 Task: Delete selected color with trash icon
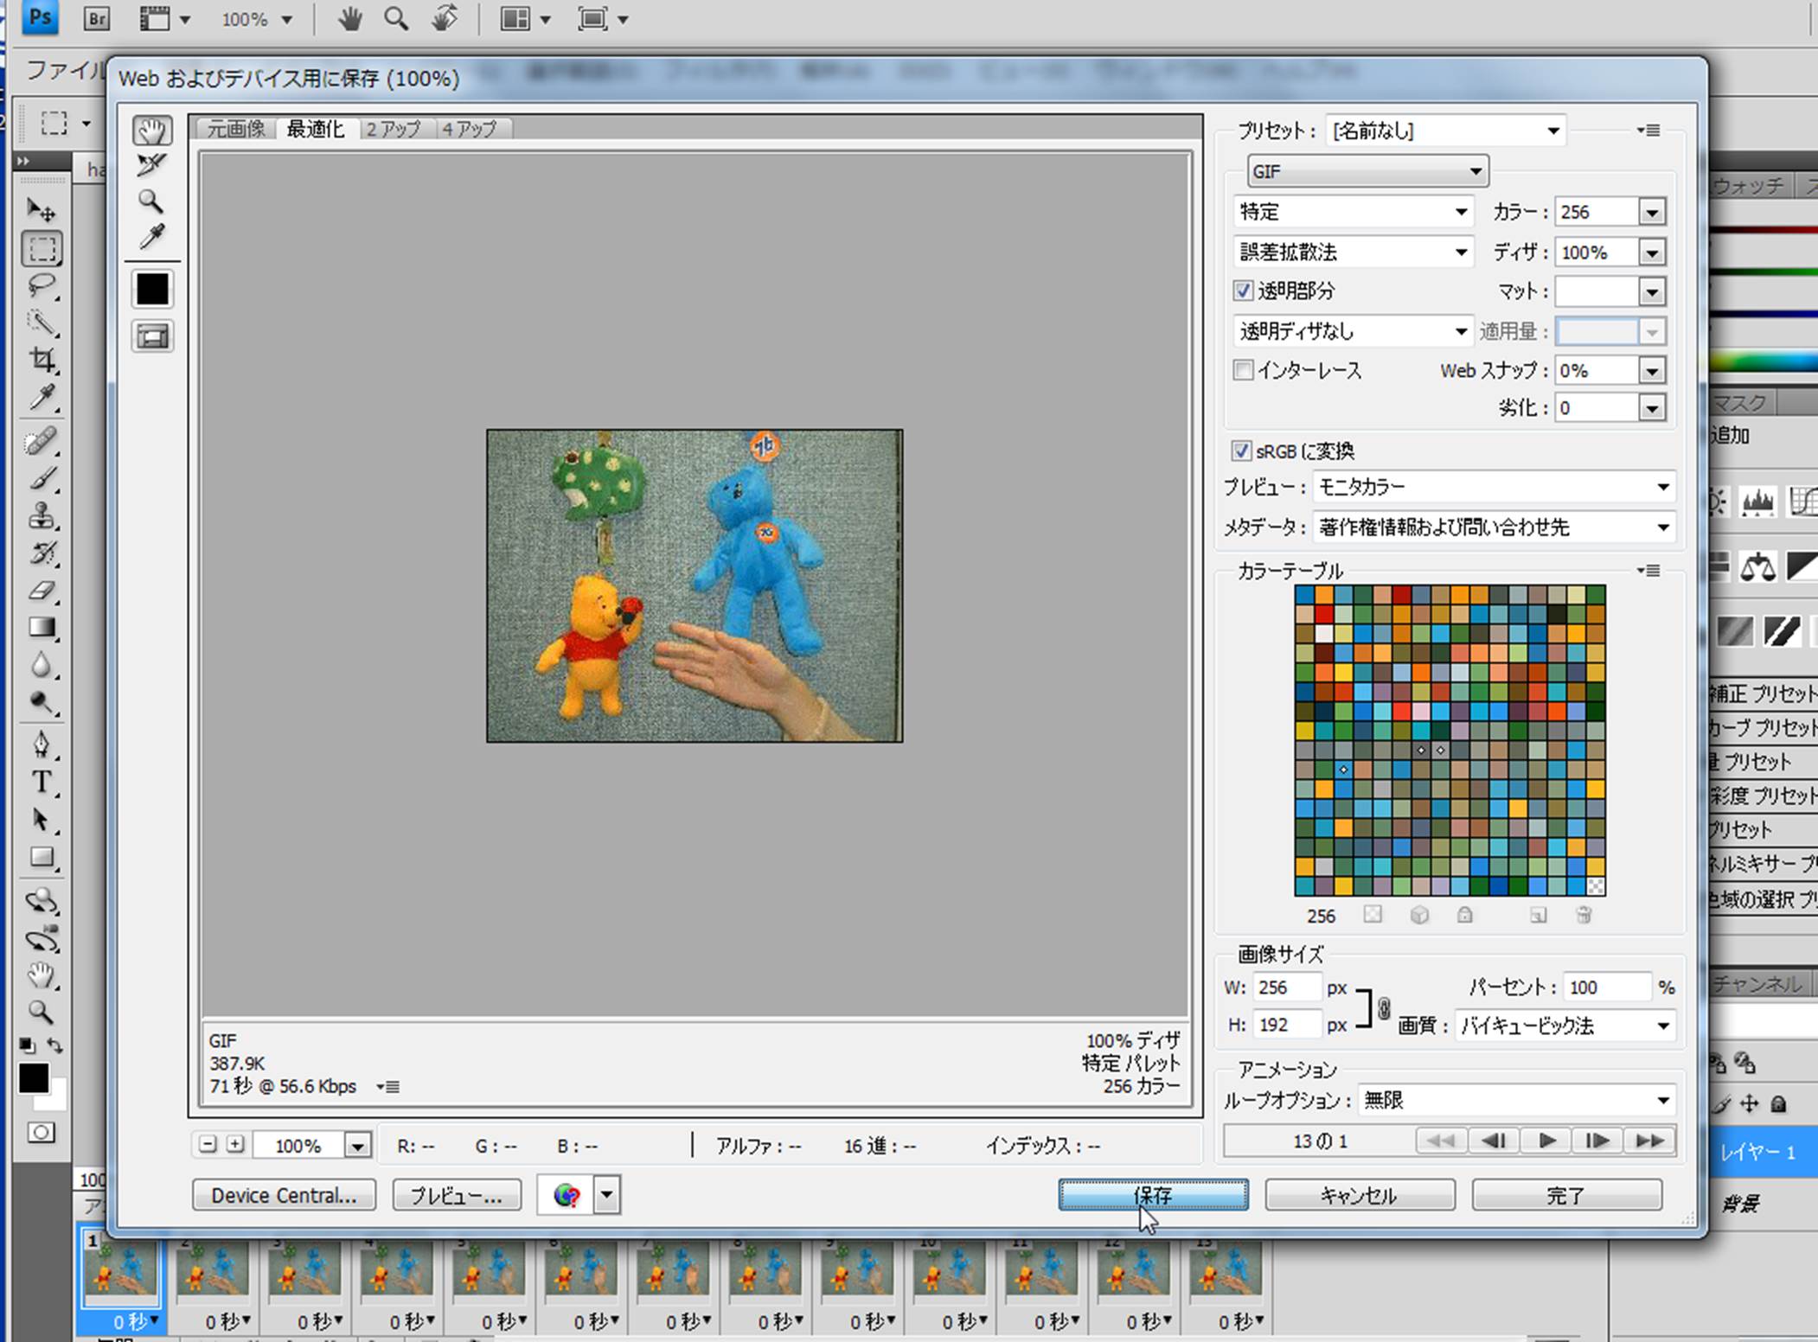tap(1584, 915)
